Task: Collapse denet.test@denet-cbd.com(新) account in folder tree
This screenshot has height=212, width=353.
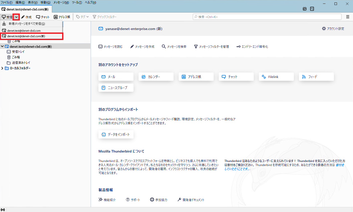Action: click(2, 46)
